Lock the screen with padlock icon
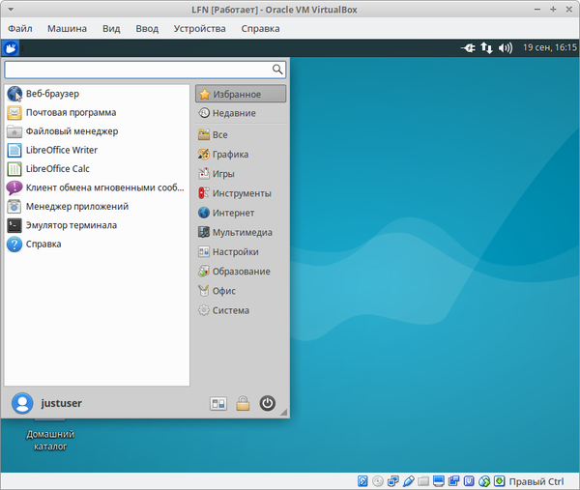 point(243,404)
